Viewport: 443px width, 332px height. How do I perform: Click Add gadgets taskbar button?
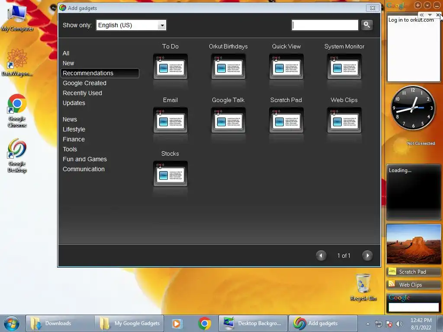323,323
